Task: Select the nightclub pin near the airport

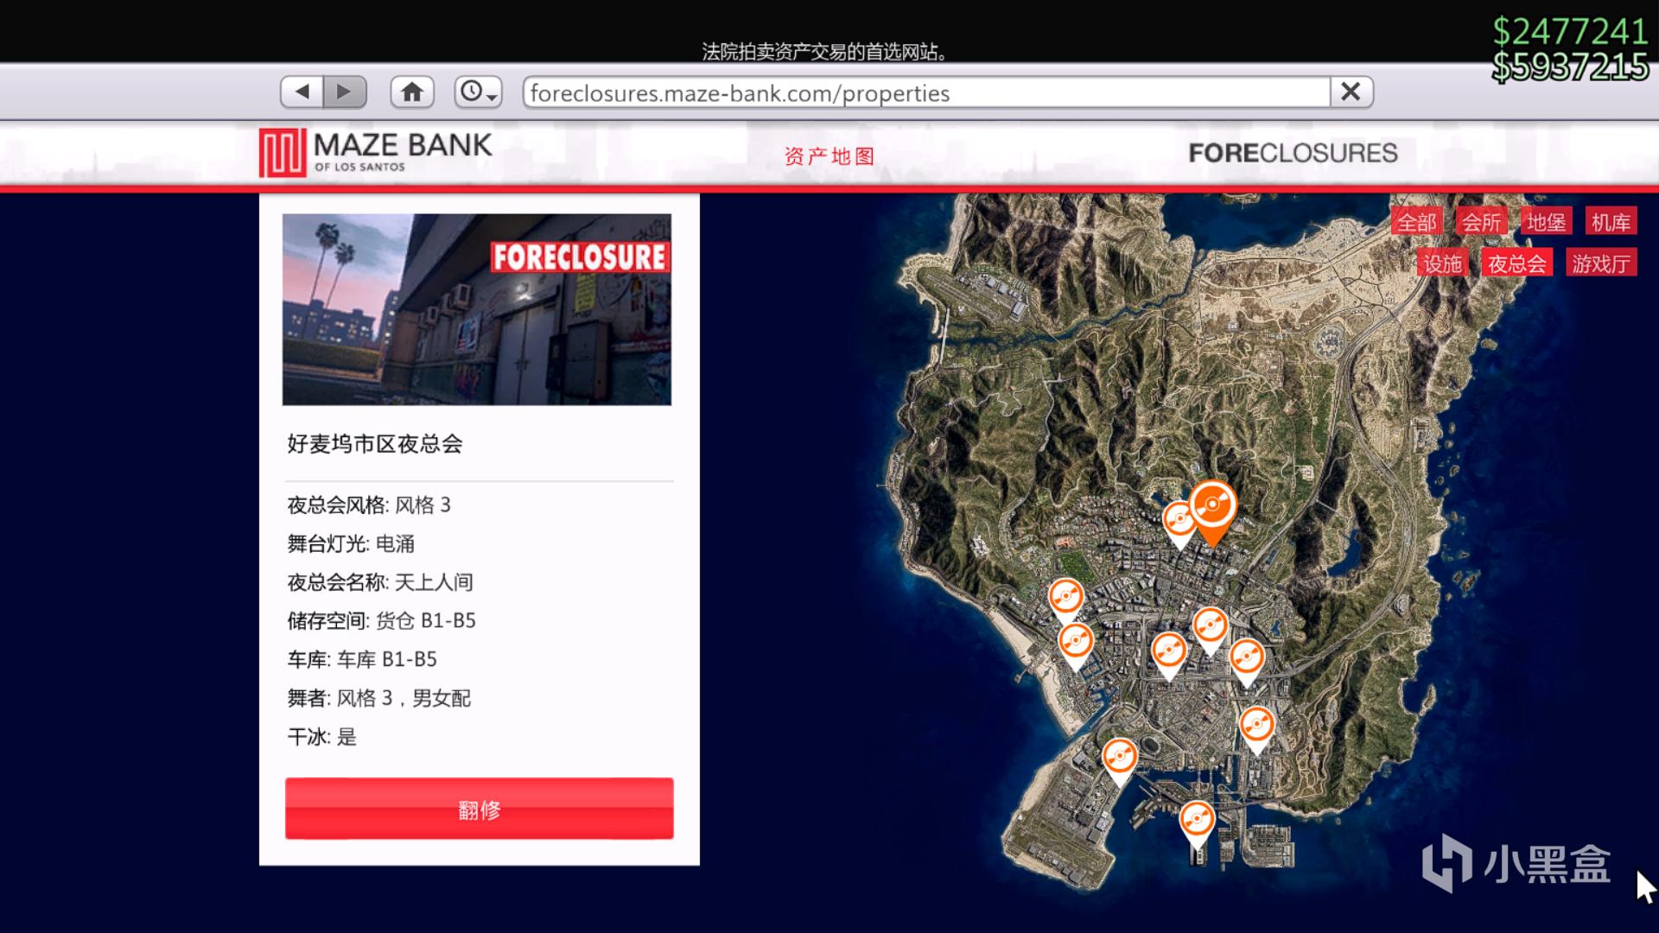Action: (x=1119, y=757)
